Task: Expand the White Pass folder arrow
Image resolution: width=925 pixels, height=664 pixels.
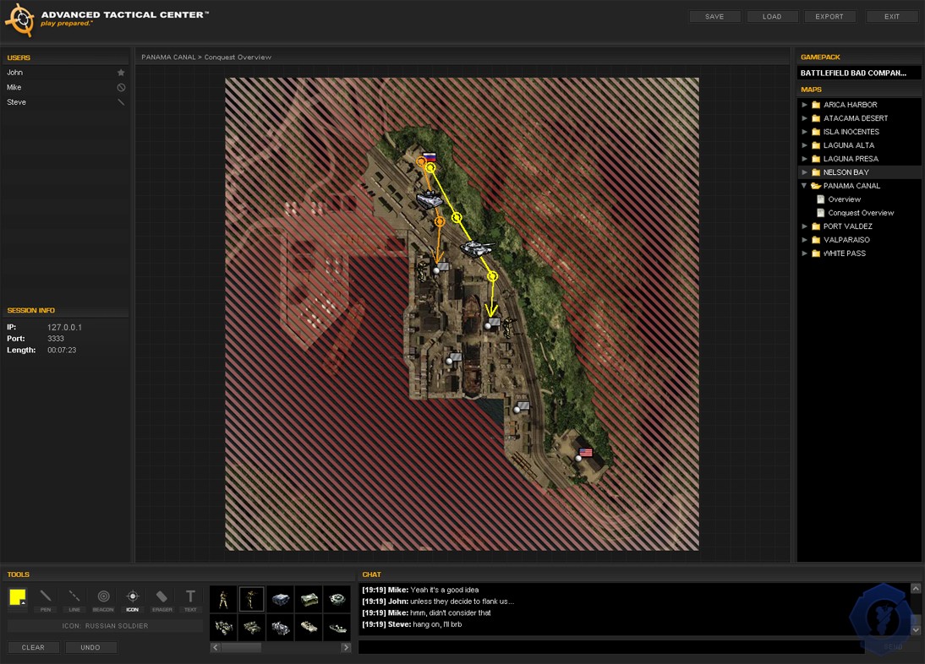Action: coord(805,253)
